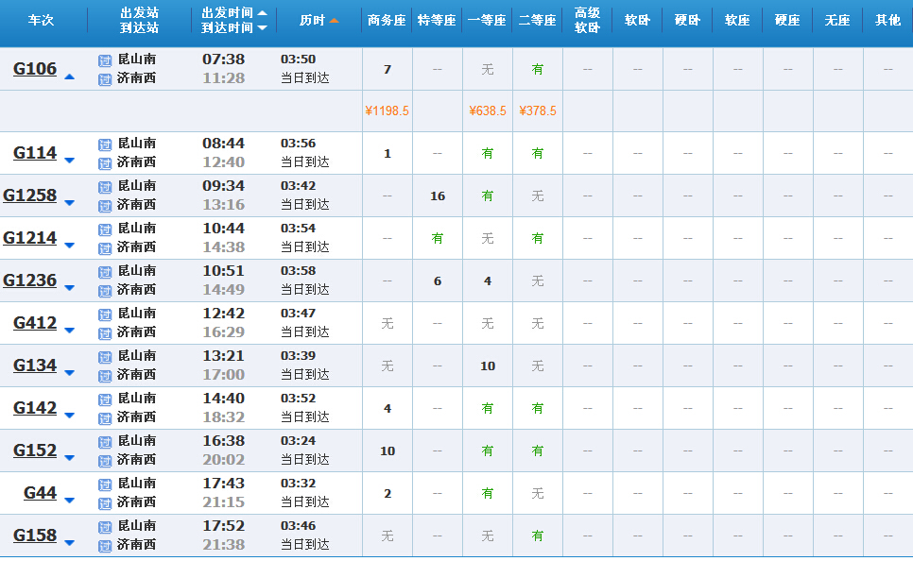Expand price details arrow for G158
913x561 pixels.
pos(69,543)
